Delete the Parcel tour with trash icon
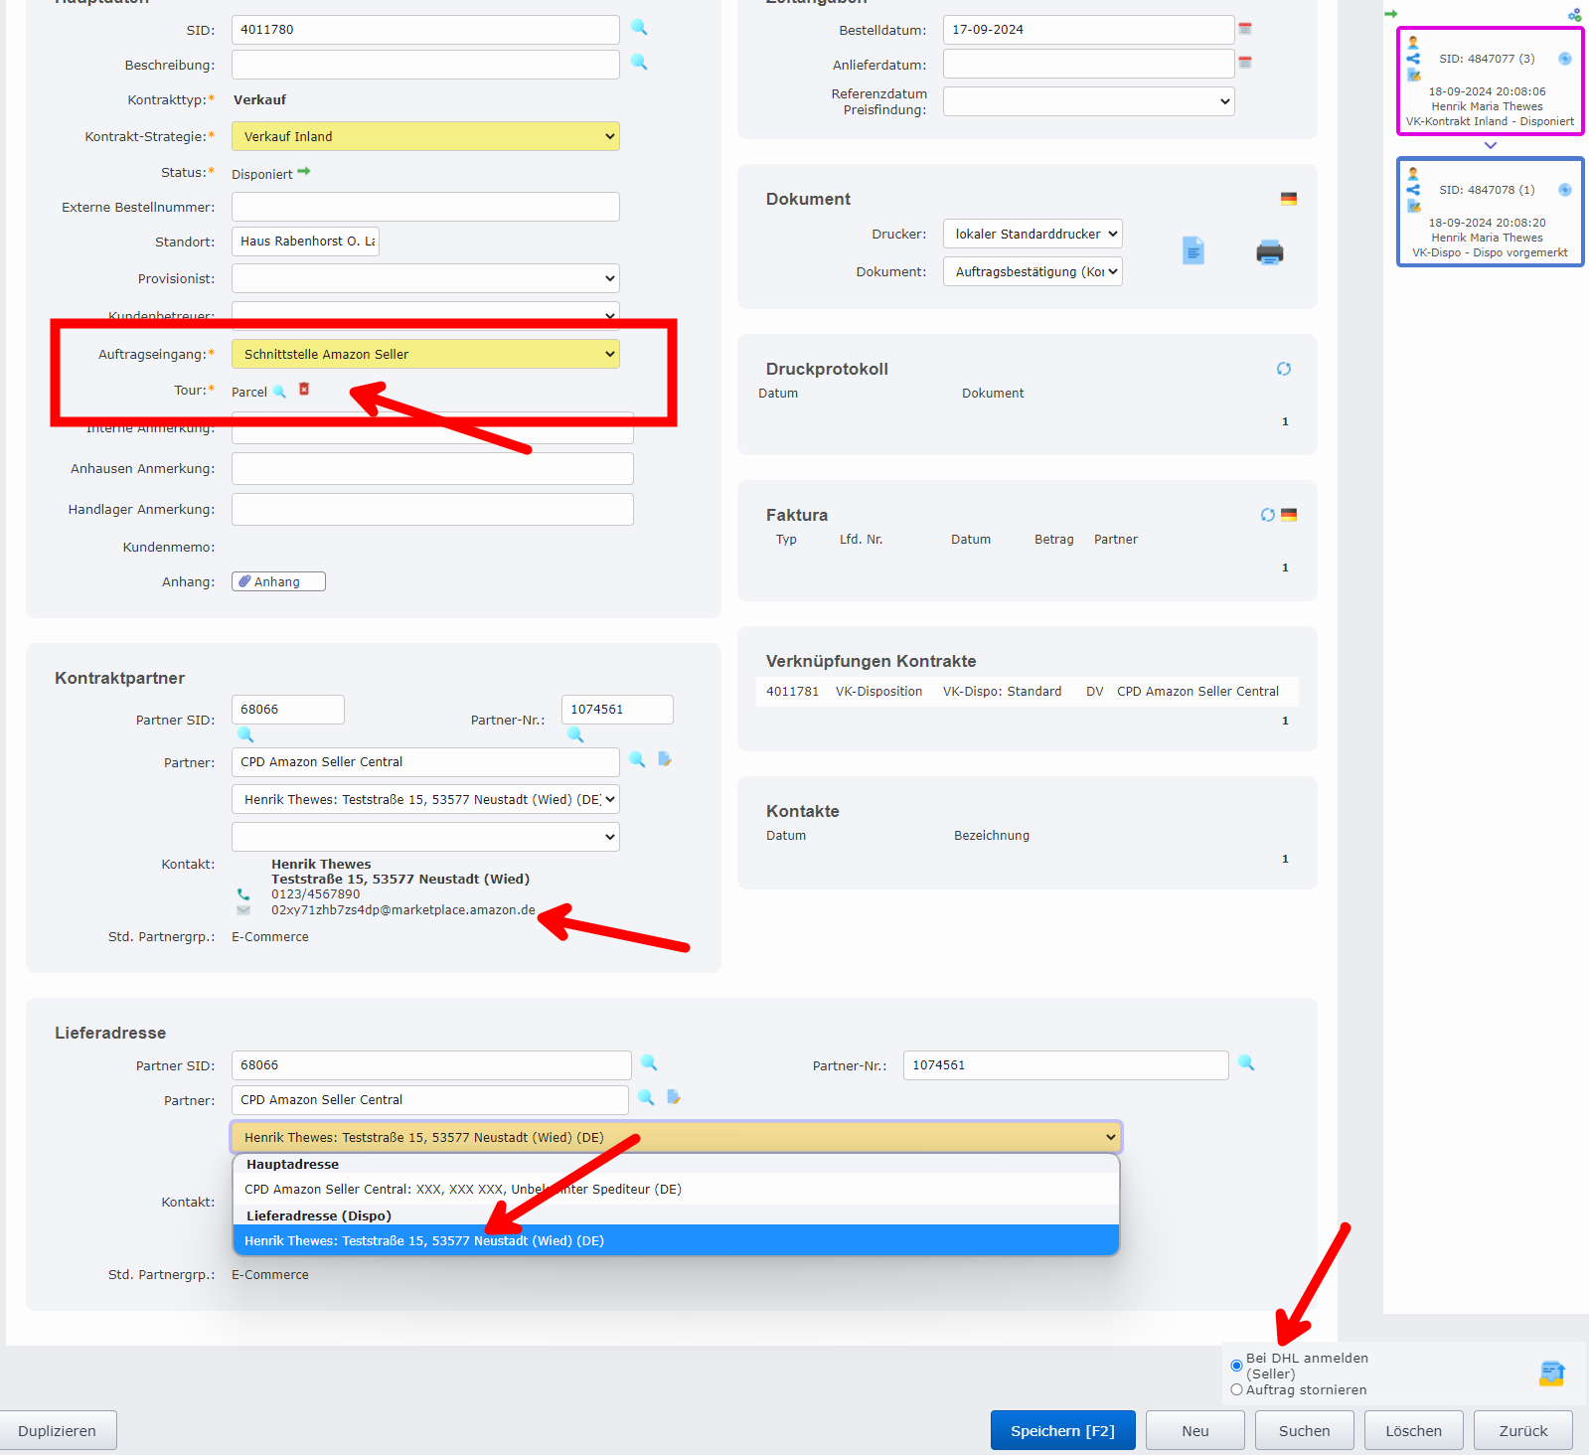 pos(304,390)
